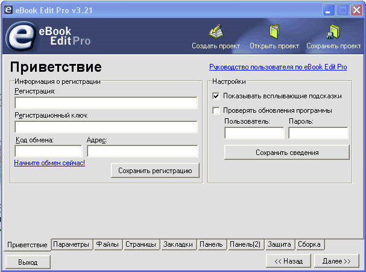
Task: Go to the Закладки tab
Action: pyautogui.click(x=178, y=244)
